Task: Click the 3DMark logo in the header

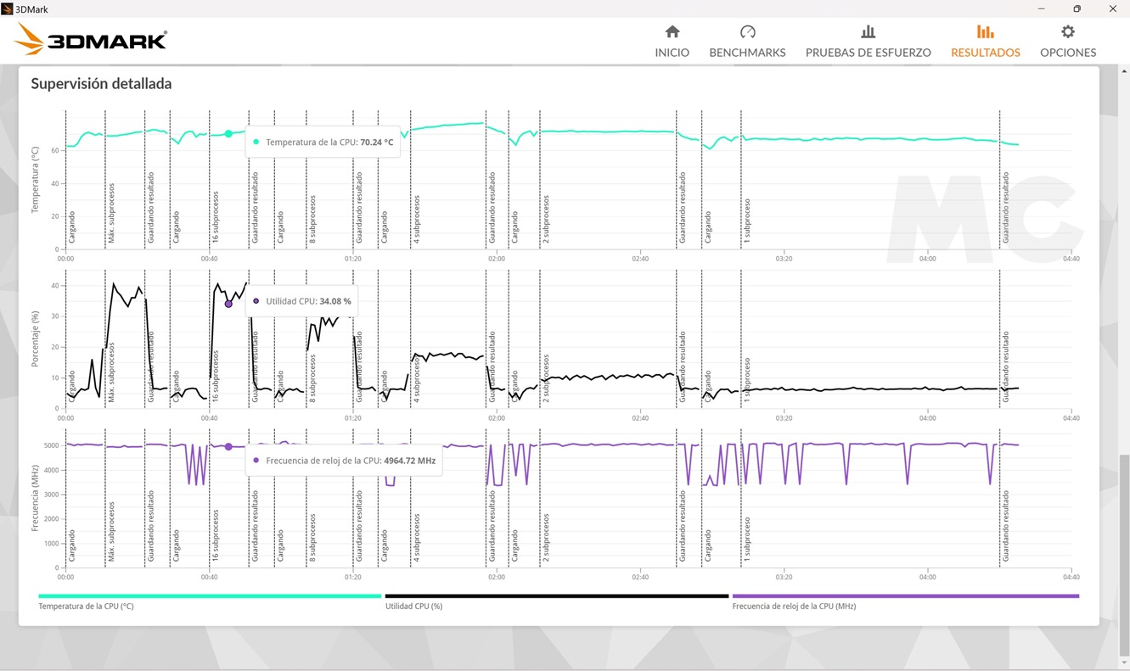Action: pos(91,40)
